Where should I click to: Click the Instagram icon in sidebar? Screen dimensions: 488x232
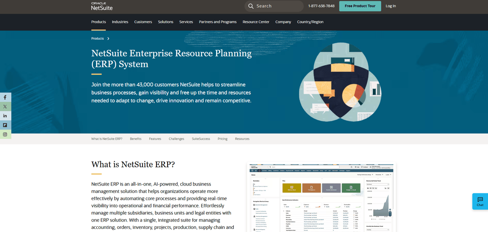point(5,134)
